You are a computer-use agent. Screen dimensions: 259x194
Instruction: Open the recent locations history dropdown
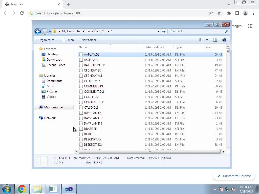pyautogui.click(x=50, y=32)
